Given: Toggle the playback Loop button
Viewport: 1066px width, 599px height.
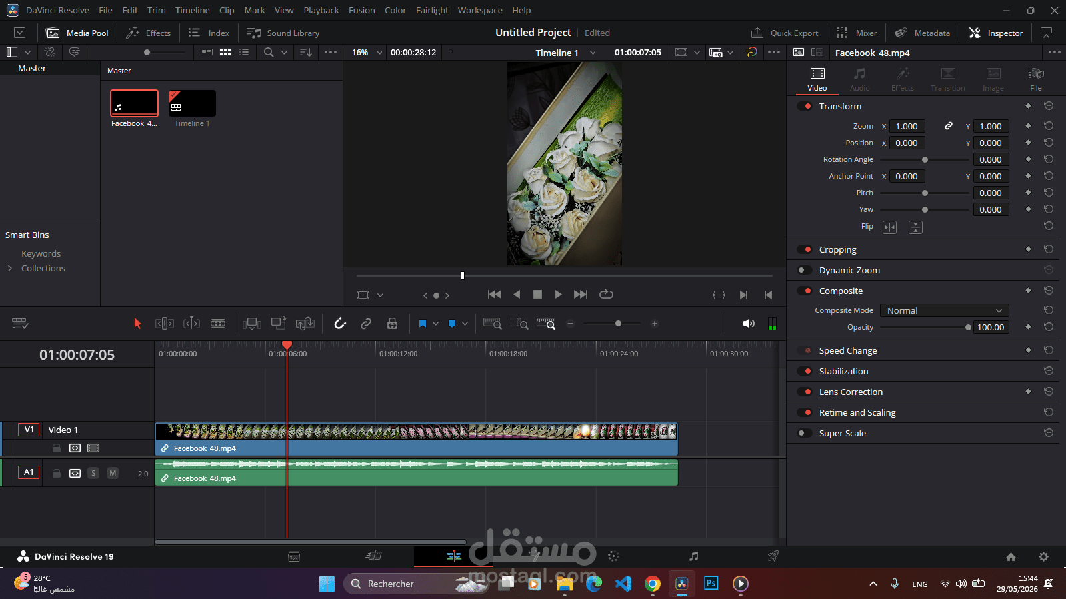Looking at the screenshot, I should click(606, 294).
